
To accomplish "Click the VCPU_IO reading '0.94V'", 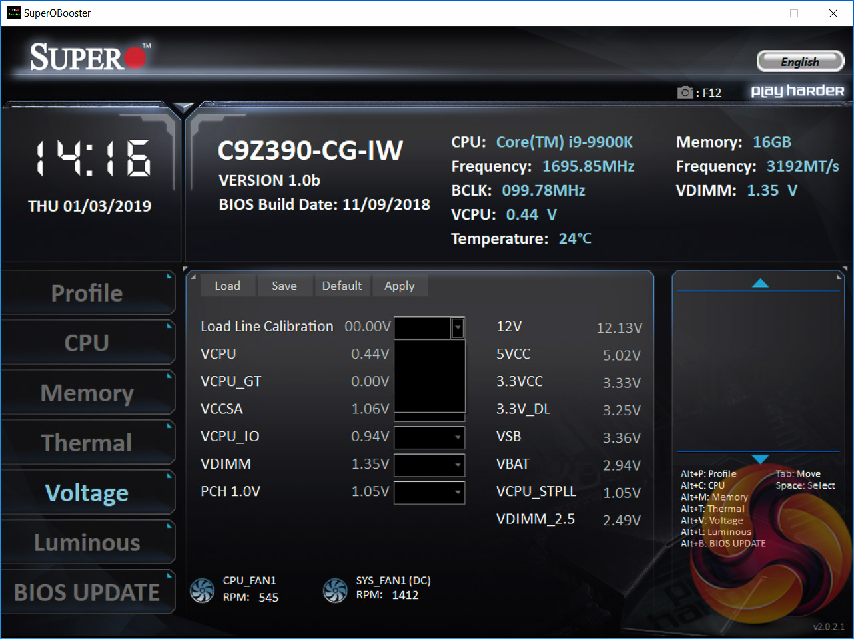I will (x=370, y=437).
